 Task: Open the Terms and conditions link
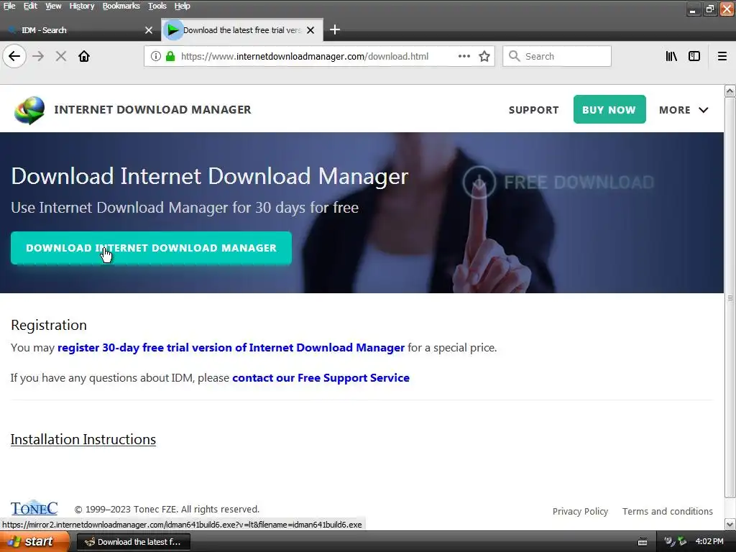(668, 511)
